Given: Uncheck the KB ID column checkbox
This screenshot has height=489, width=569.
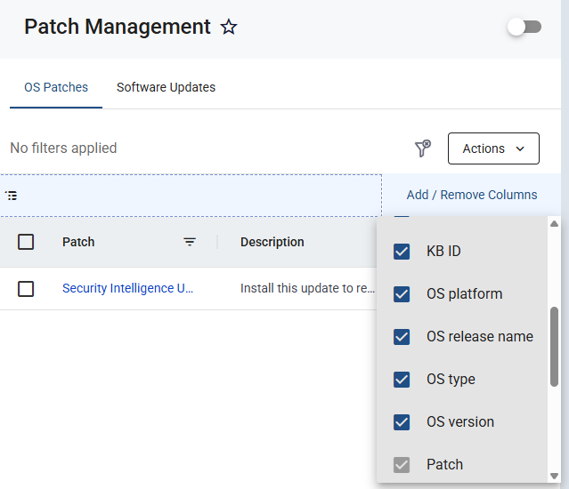Looking at the screenshot, I should pos(402,252).
